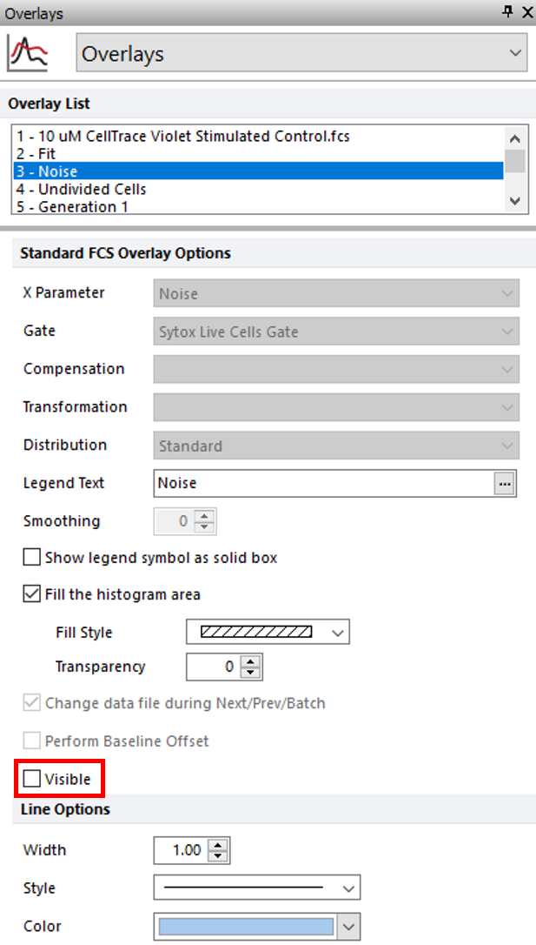The height and width of the screenshot is (945, 536).
Task: Close the Overlays panel
Action: tap(526, 12)
